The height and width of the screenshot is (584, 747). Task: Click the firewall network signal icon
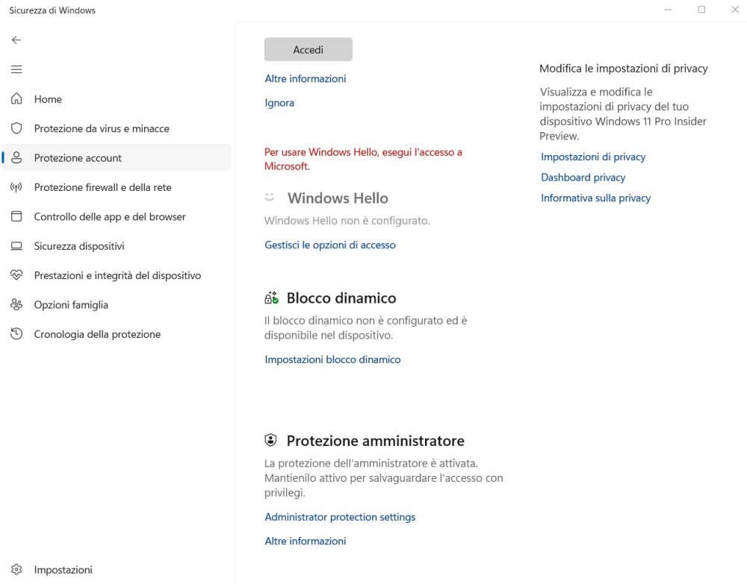pos(16,187)
